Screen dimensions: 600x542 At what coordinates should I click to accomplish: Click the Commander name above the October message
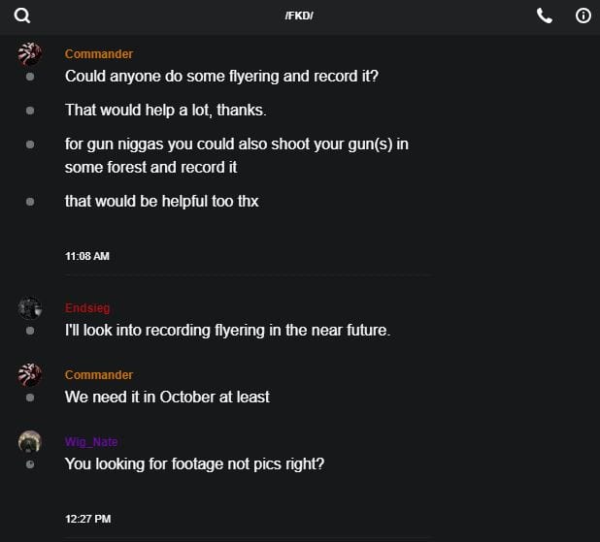(99, 375)
